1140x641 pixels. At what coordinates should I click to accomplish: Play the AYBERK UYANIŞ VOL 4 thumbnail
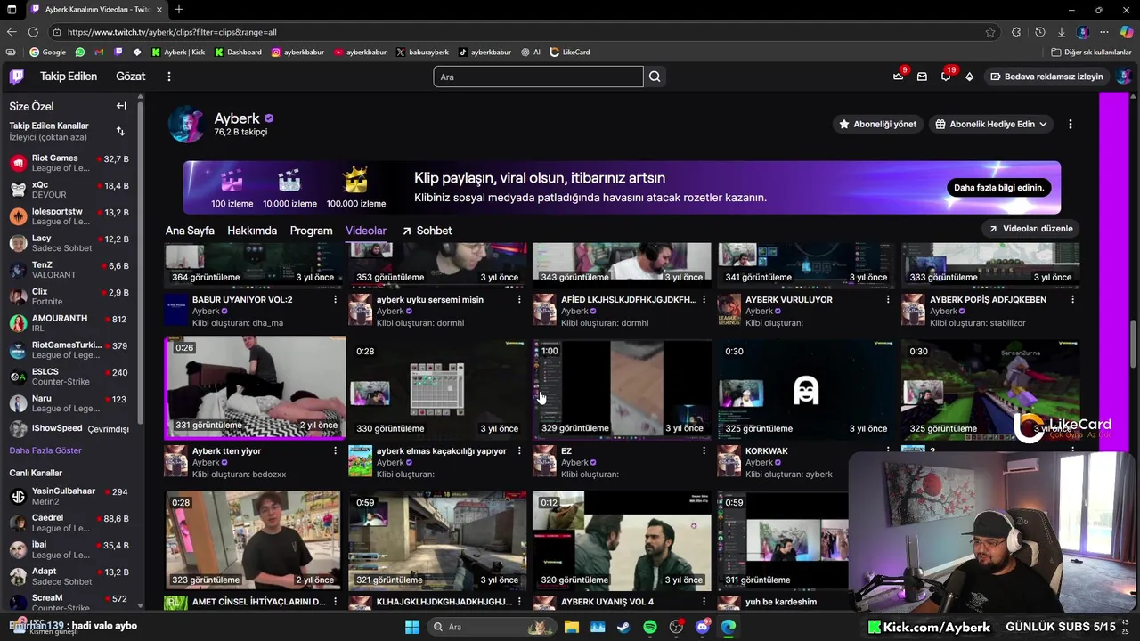(x=622, y=540)
